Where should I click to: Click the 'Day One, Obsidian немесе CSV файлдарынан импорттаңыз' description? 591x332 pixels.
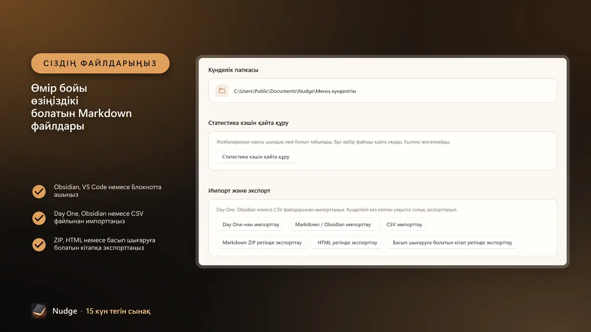point(337,210)
